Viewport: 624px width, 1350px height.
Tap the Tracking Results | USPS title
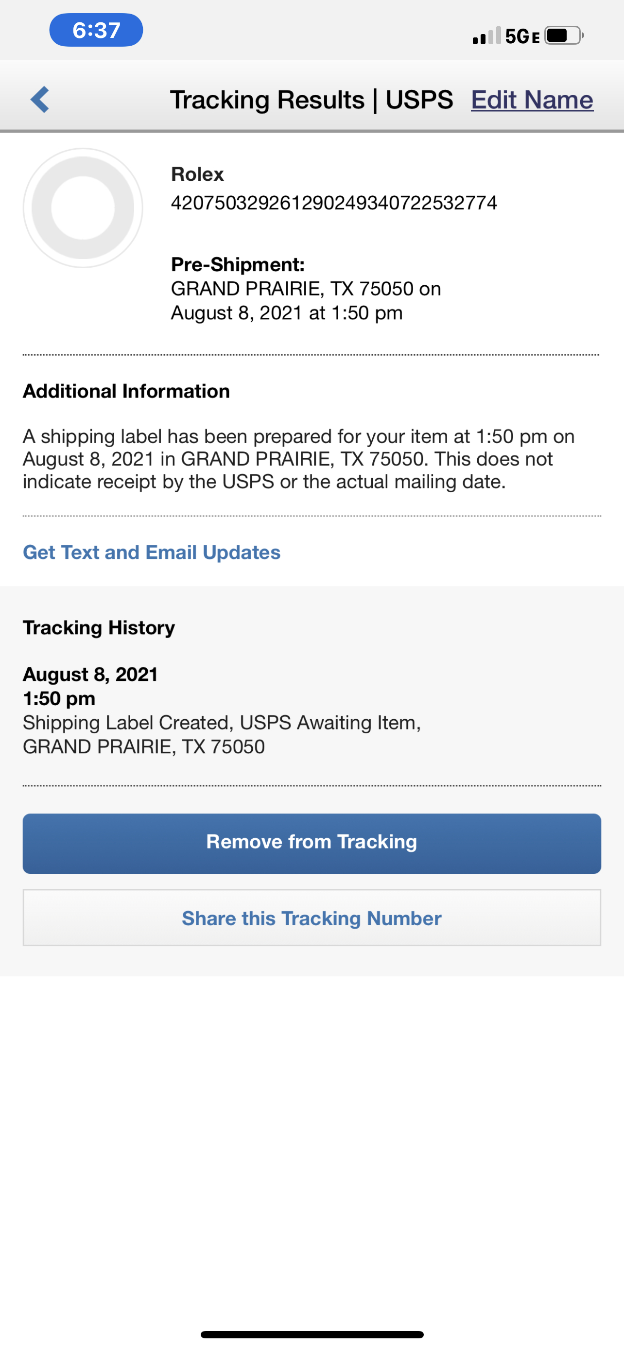311,100
